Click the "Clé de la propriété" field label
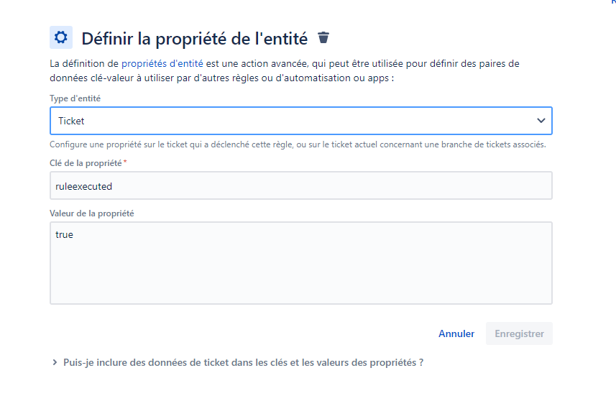 tap(86, 163)
